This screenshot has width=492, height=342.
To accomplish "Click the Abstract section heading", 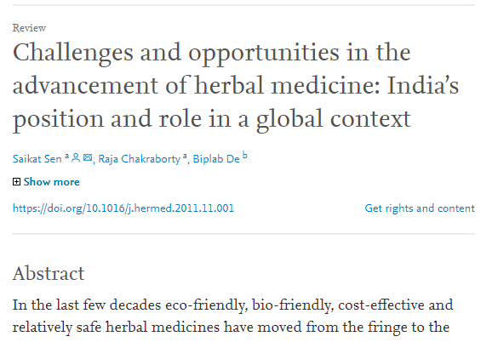I will point(49,273).
